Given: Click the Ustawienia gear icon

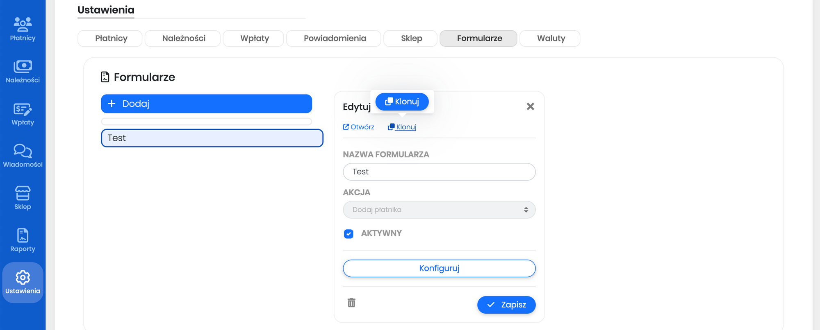Looking at the screenshot, I should [23, 278].
